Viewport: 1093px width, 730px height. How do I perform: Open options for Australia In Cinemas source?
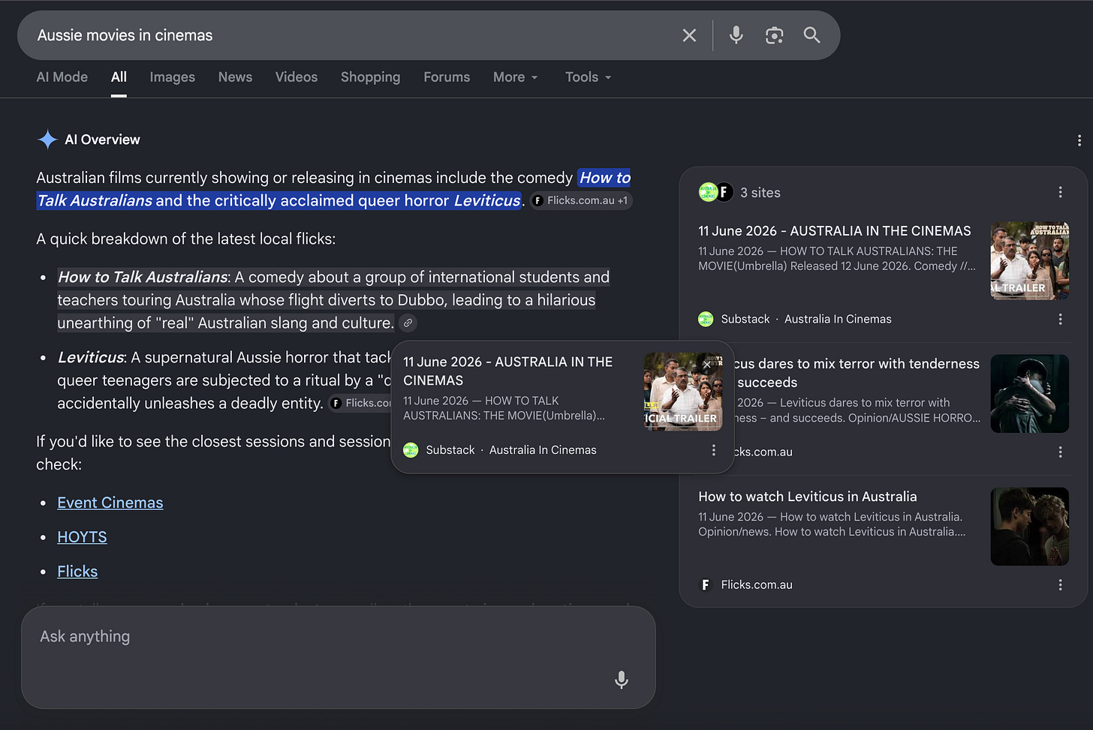pyautogui.click(x=1060, y=319)
